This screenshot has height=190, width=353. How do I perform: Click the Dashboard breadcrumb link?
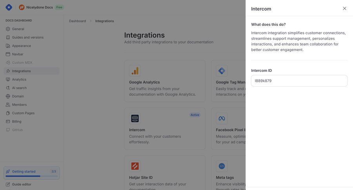pyautogui.click(x=77, y=21)
